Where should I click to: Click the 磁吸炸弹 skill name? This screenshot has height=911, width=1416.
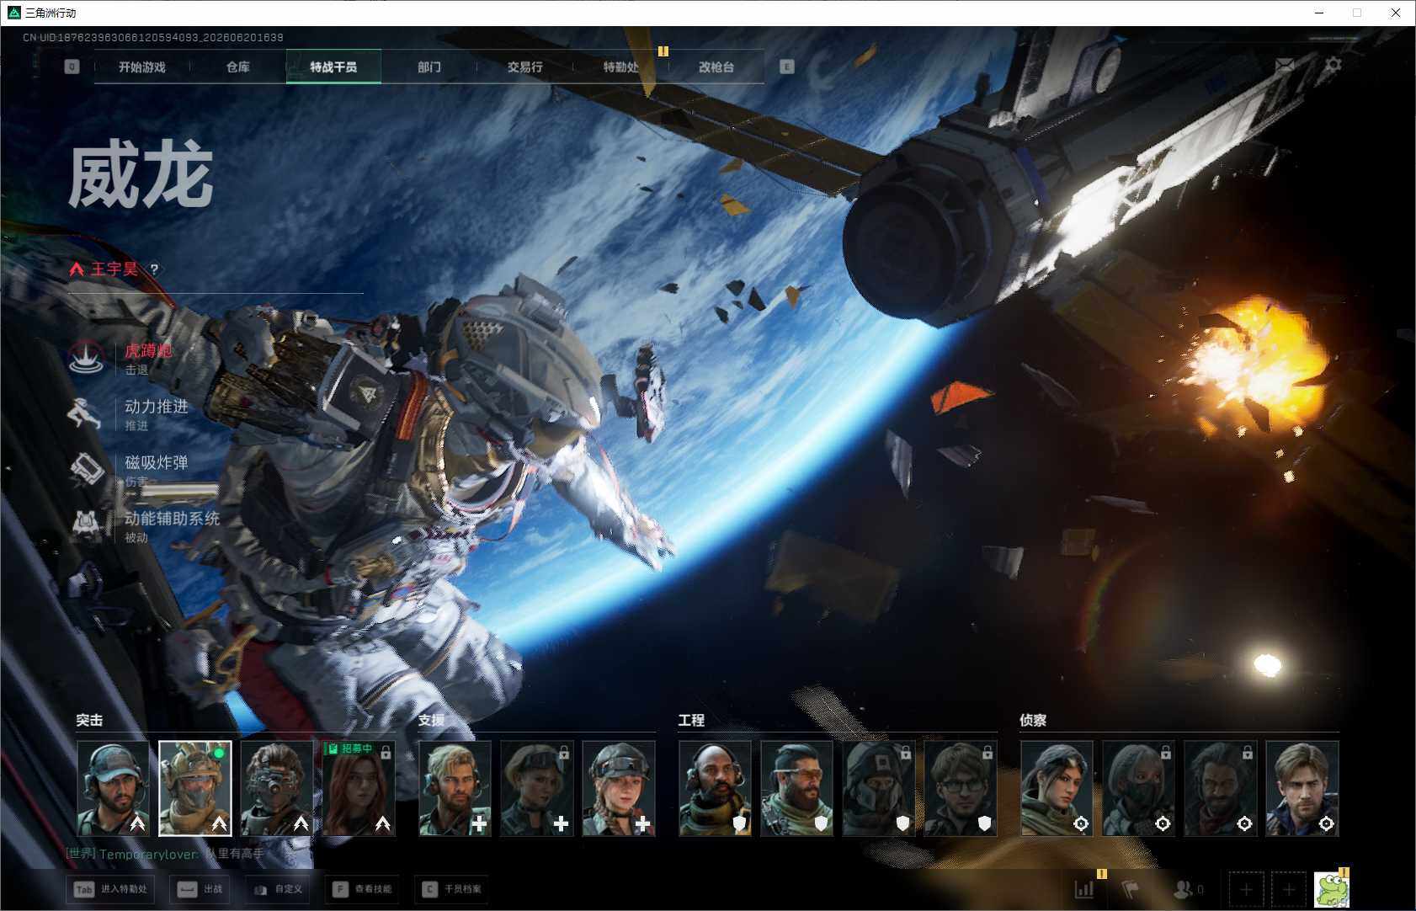pos(157,462)
